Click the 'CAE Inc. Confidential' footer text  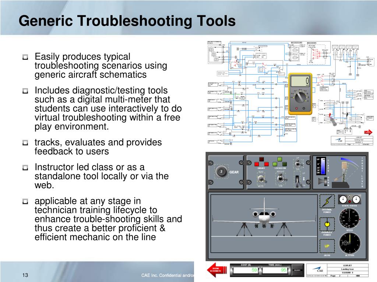tap(168, 275)
